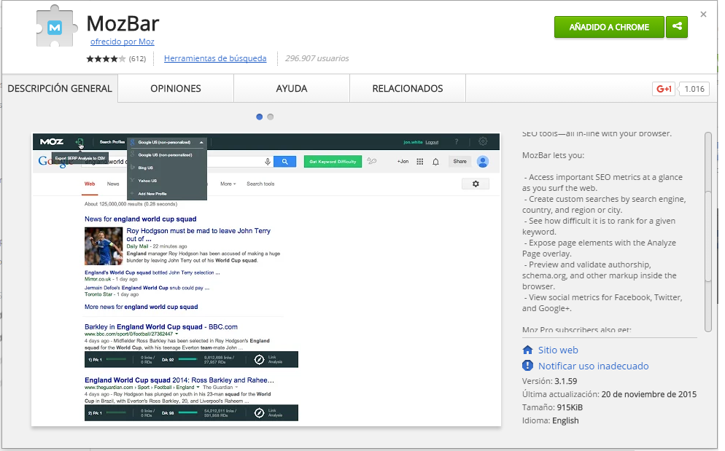Close the extension details dialog
725x451 pixels.
703,15
